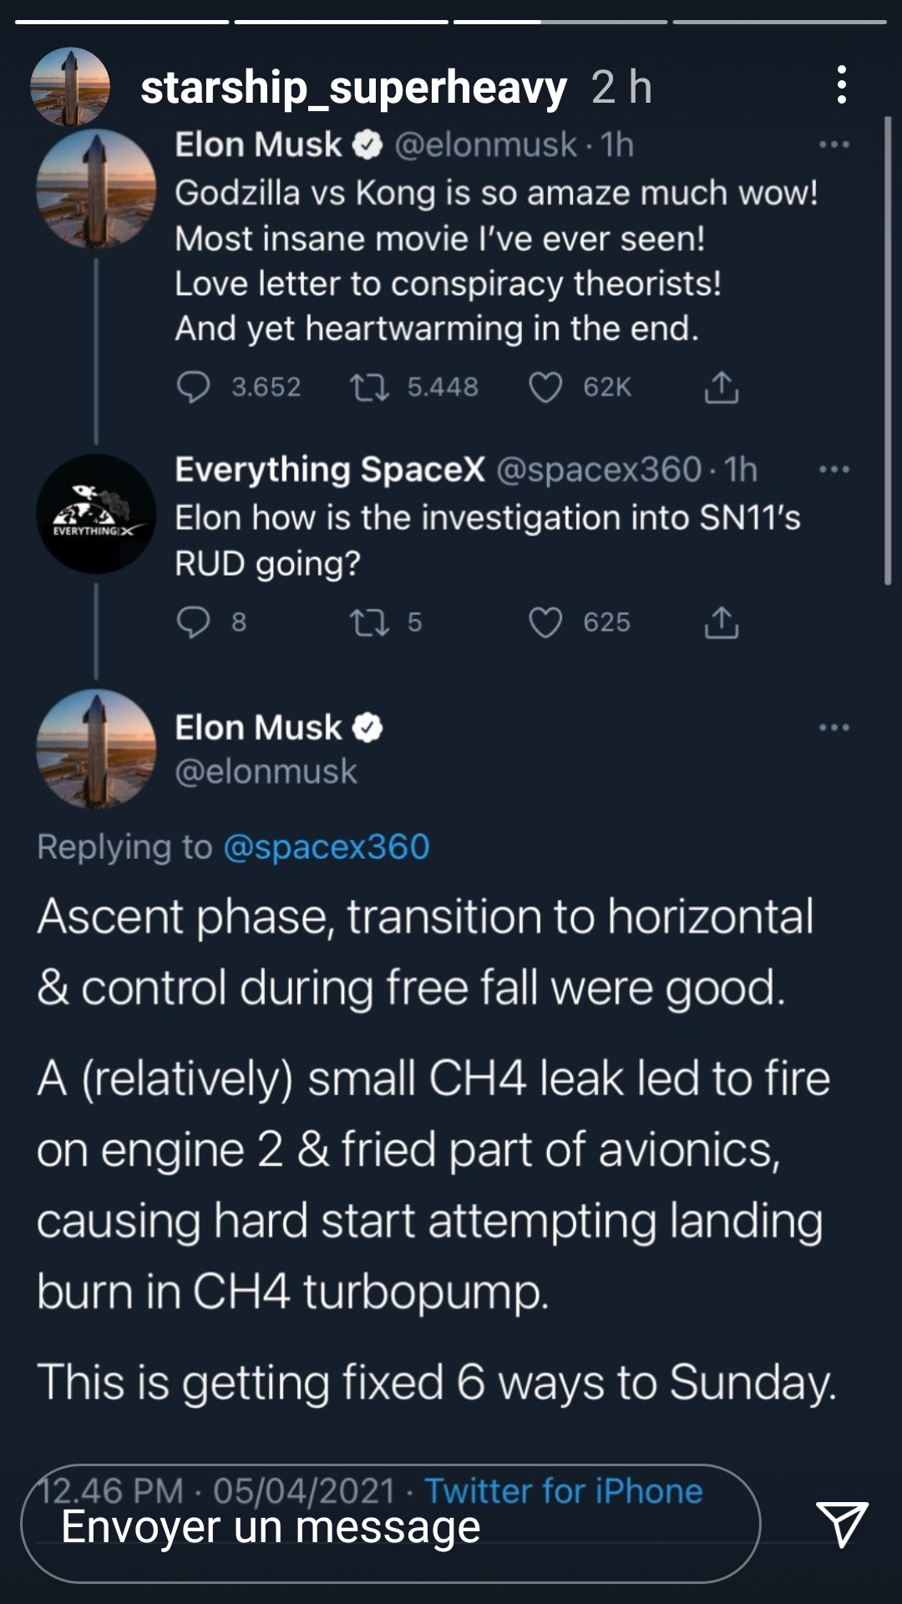The height and width of the screenshot is (1604, 902).
Task: Retweet the Godzilla vs Kong tweet
Action: click(x=369, y=387)
